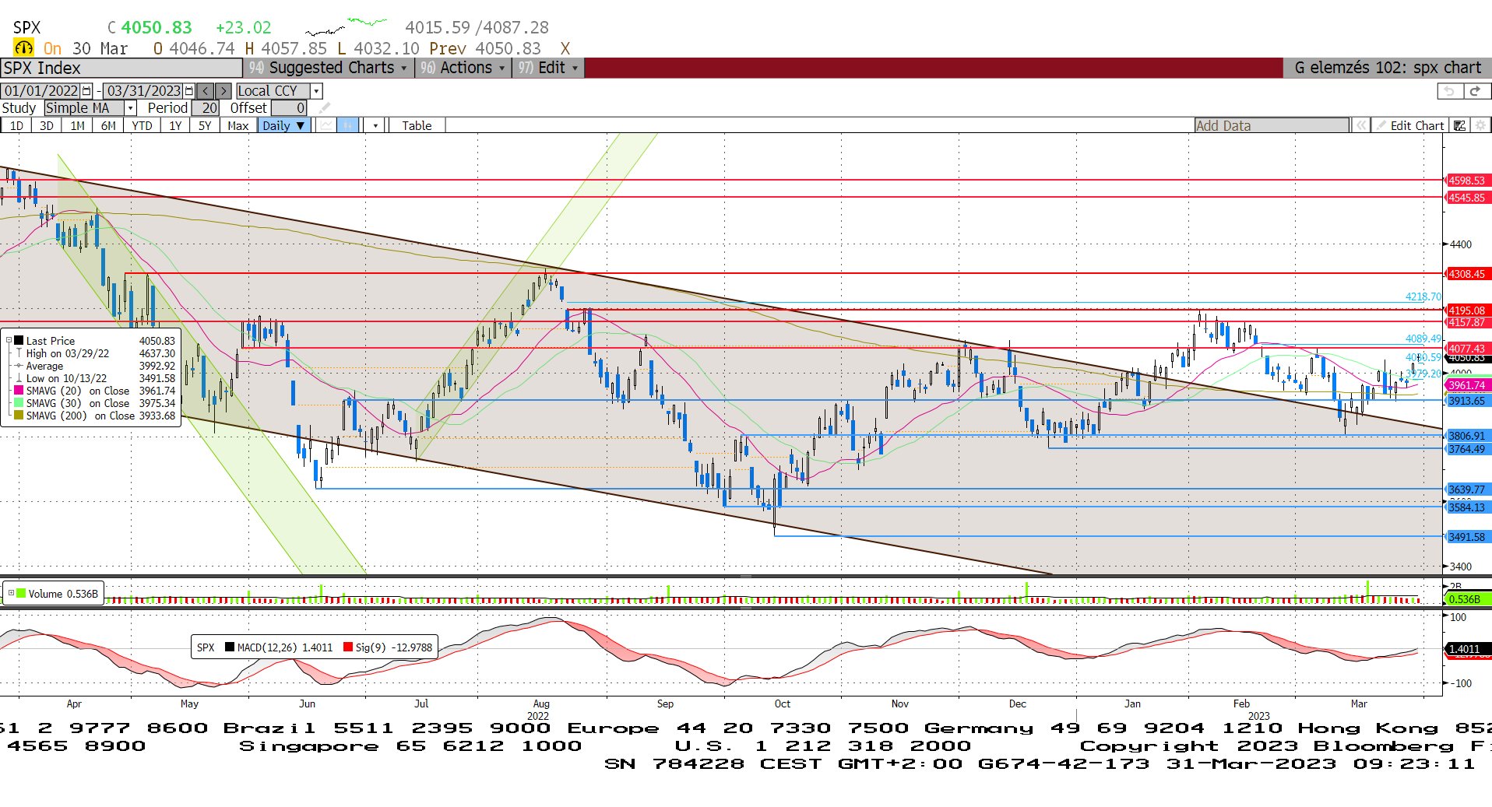Select the YTD range tab

point(142,125)
